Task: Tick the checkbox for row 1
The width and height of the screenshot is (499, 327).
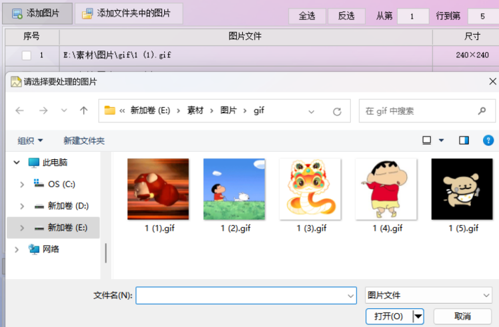Action: tap(27, 55)
